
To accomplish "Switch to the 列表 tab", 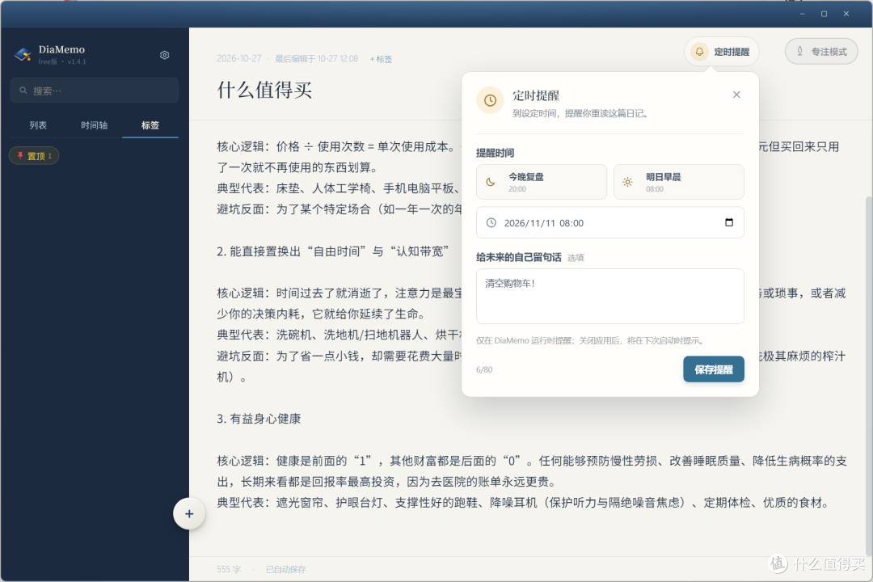I will (x=38, y=125).
